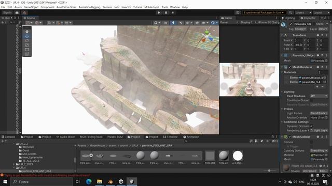Collapse the Materials list
The width and height of the screenshot is (332, 186).
tap(282, 72)
